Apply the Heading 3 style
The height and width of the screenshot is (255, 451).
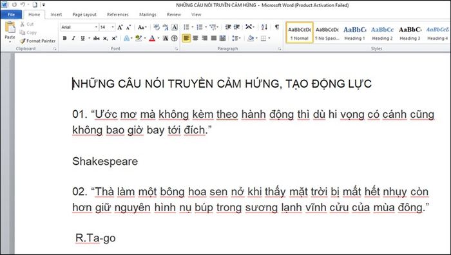coord(410,33)
